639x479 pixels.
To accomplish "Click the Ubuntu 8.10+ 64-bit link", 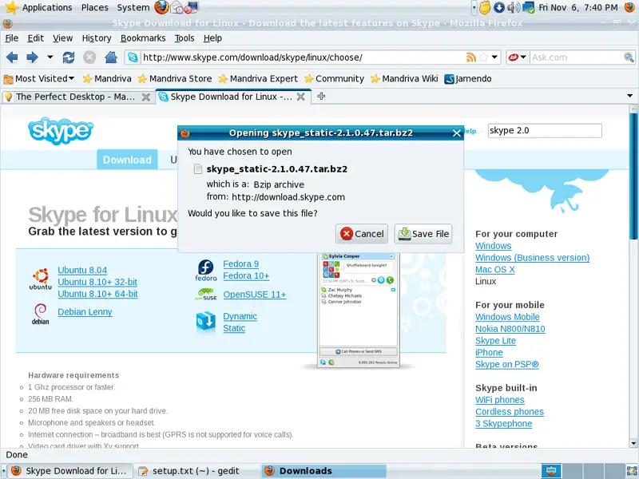I will [x=97, y=294].
